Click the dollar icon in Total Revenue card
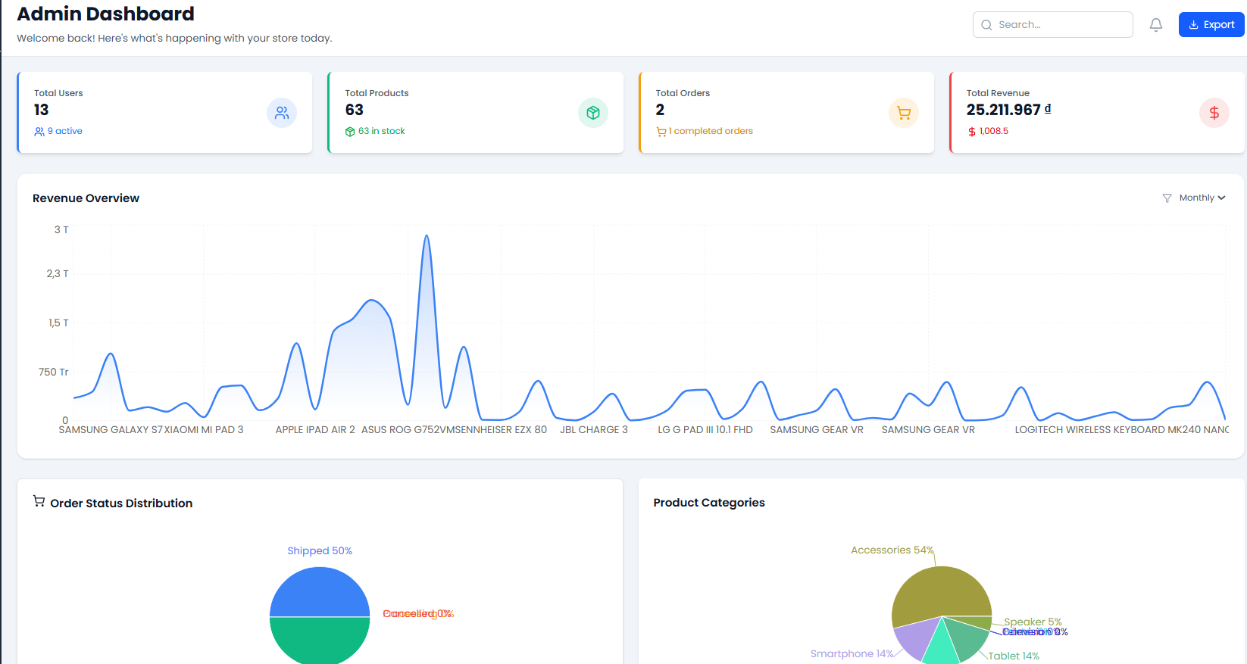 (x=1214, y=113)
